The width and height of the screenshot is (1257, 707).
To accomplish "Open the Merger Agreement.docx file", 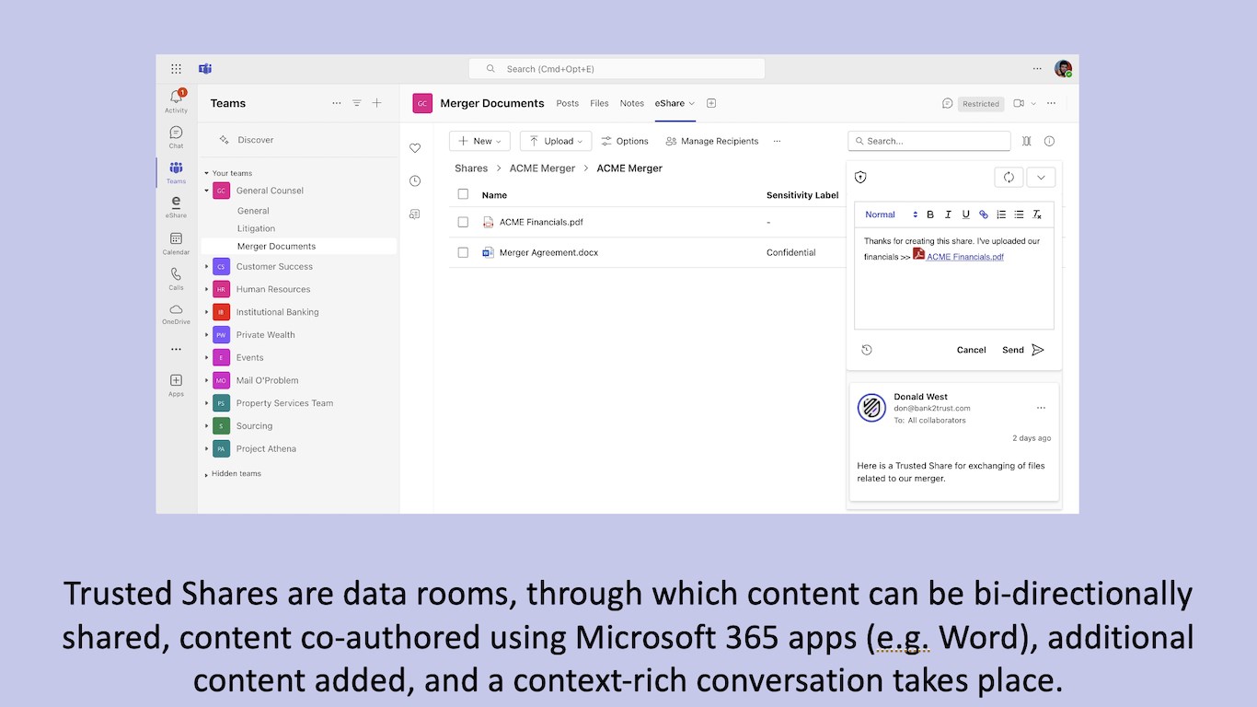I will (x=548, y=252).
